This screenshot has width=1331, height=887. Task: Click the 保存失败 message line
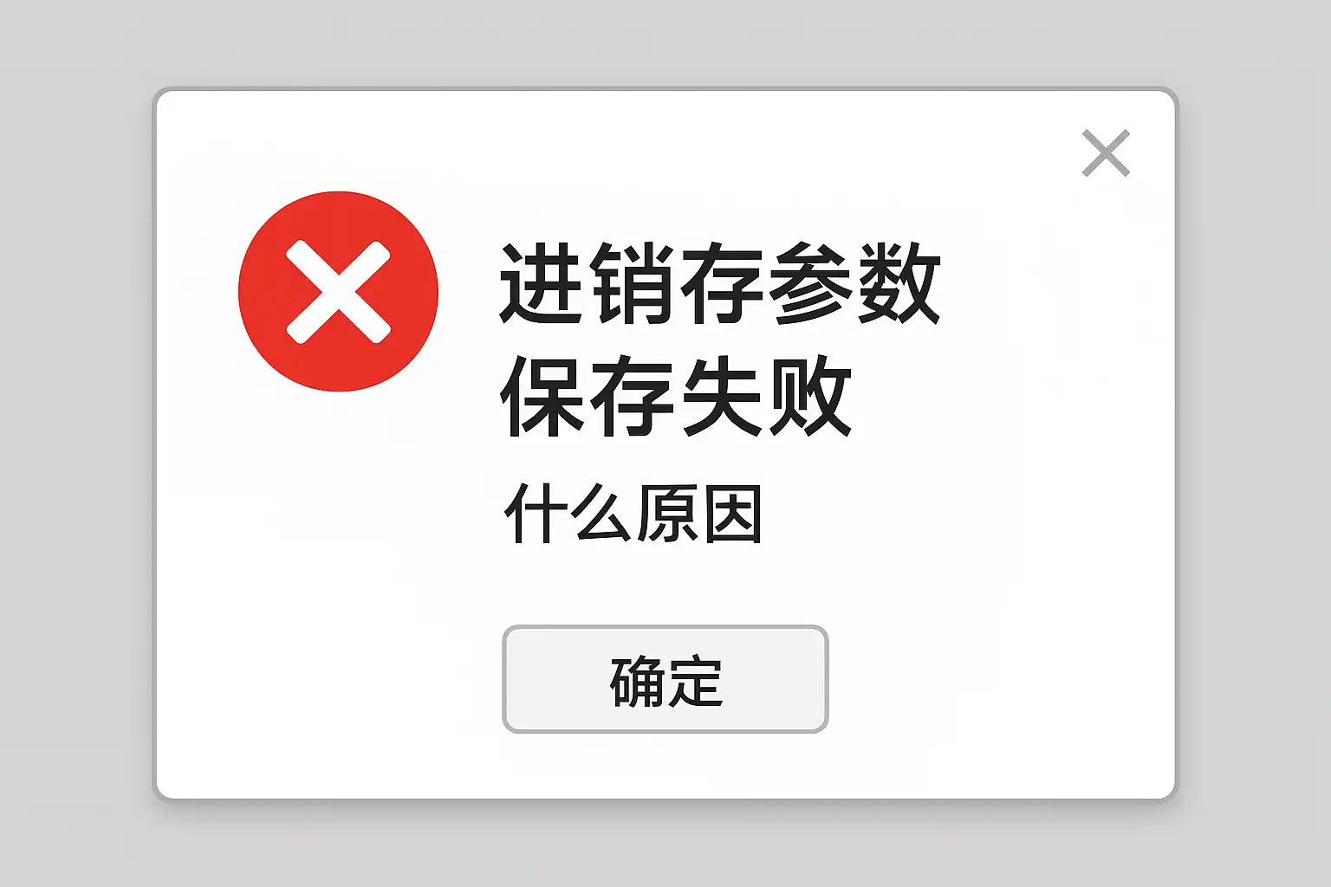pyautogui.click(x=676, y=395)
